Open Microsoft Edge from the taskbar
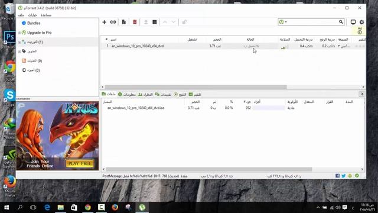The image size is (378, 213). (x=47, y=208)
